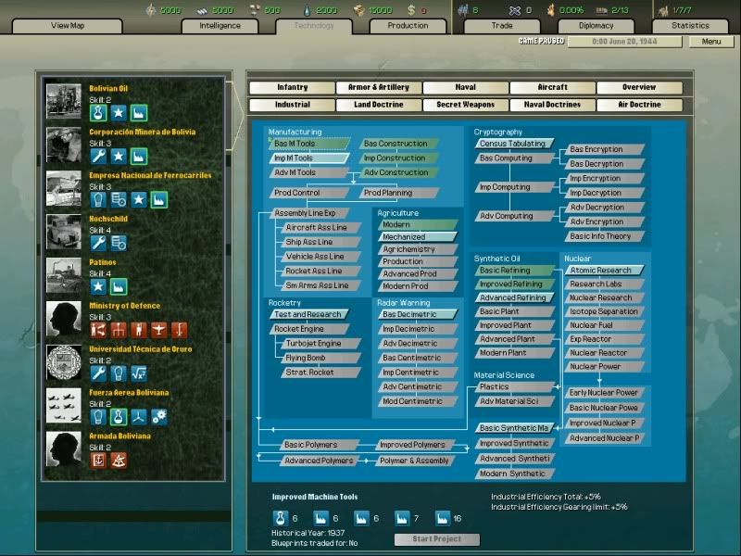Open the game Menu button
This screenshot has width=741, height=556.
pyautogui.click(x=711, y=42)
